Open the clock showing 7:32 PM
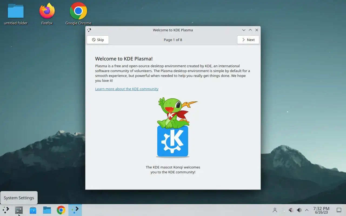This screenshot has height=216, width=346. point(321,210)
